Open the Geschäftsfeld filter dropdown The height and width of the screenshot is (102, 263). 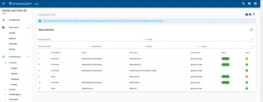coord(92,39)
